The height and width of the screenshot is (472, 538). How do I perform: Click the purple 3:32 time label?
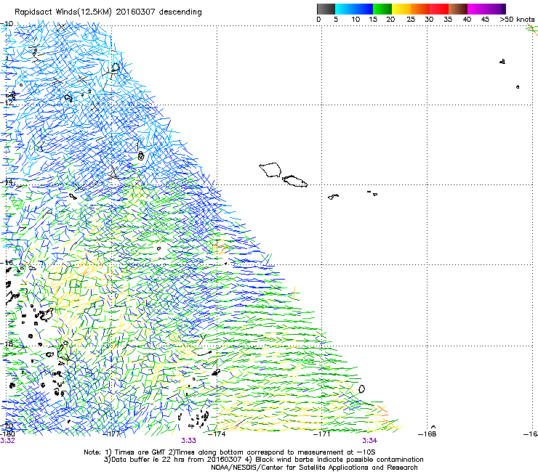click(7, 441)
